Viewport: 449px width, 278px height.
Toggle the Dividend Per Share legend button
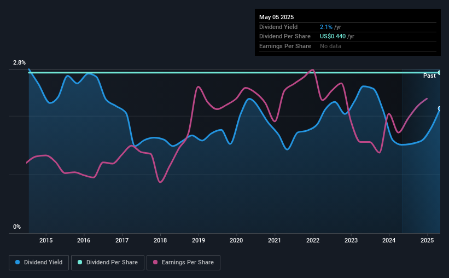click(x=108, y=263)
